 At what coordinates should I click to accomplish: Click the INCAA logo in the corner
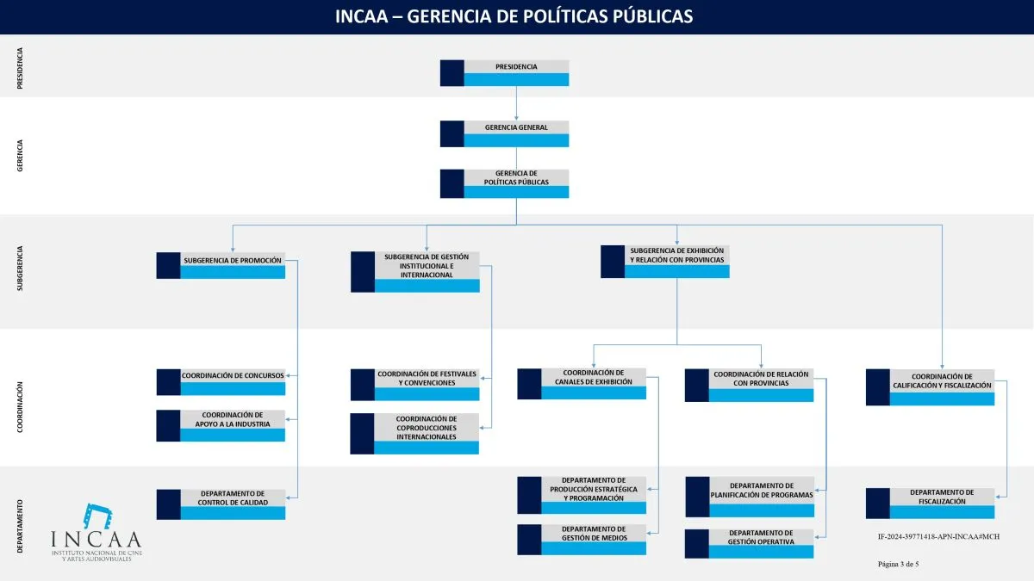click(x=97, y=534)
